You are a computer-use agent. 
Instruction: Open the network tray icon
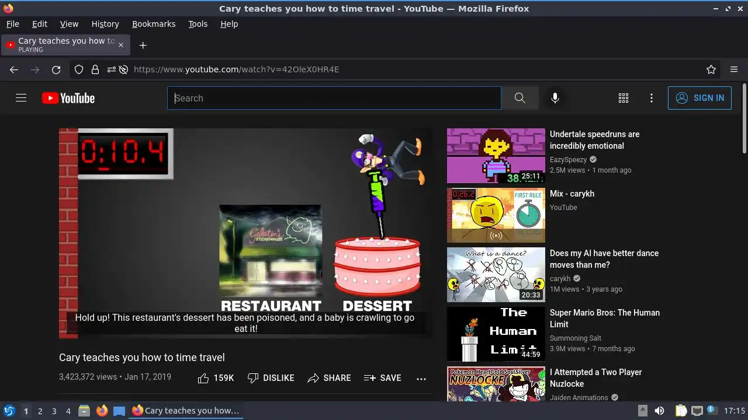tap(697, 411)
